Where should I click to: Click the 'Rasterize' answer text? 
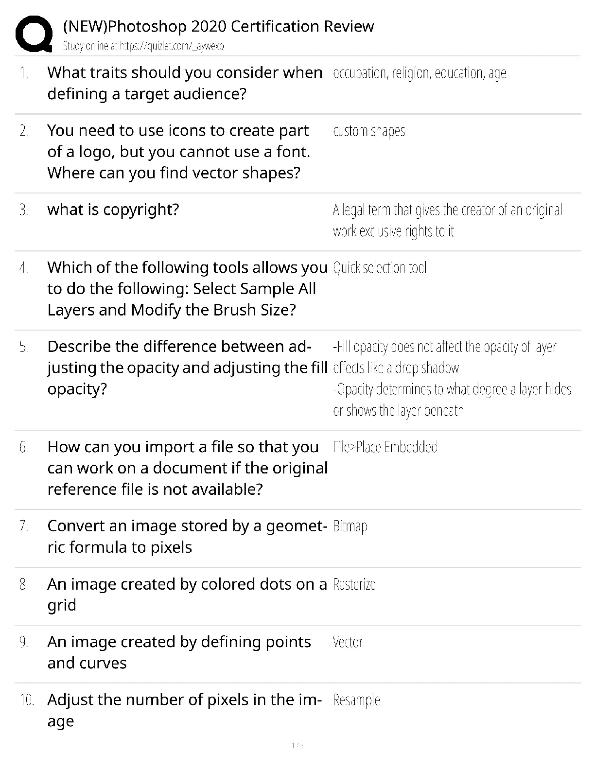coord(354,584)
